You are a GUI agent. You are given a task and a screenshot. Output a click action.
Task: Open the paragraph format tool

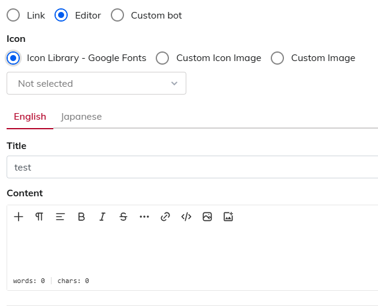point(39,217)
